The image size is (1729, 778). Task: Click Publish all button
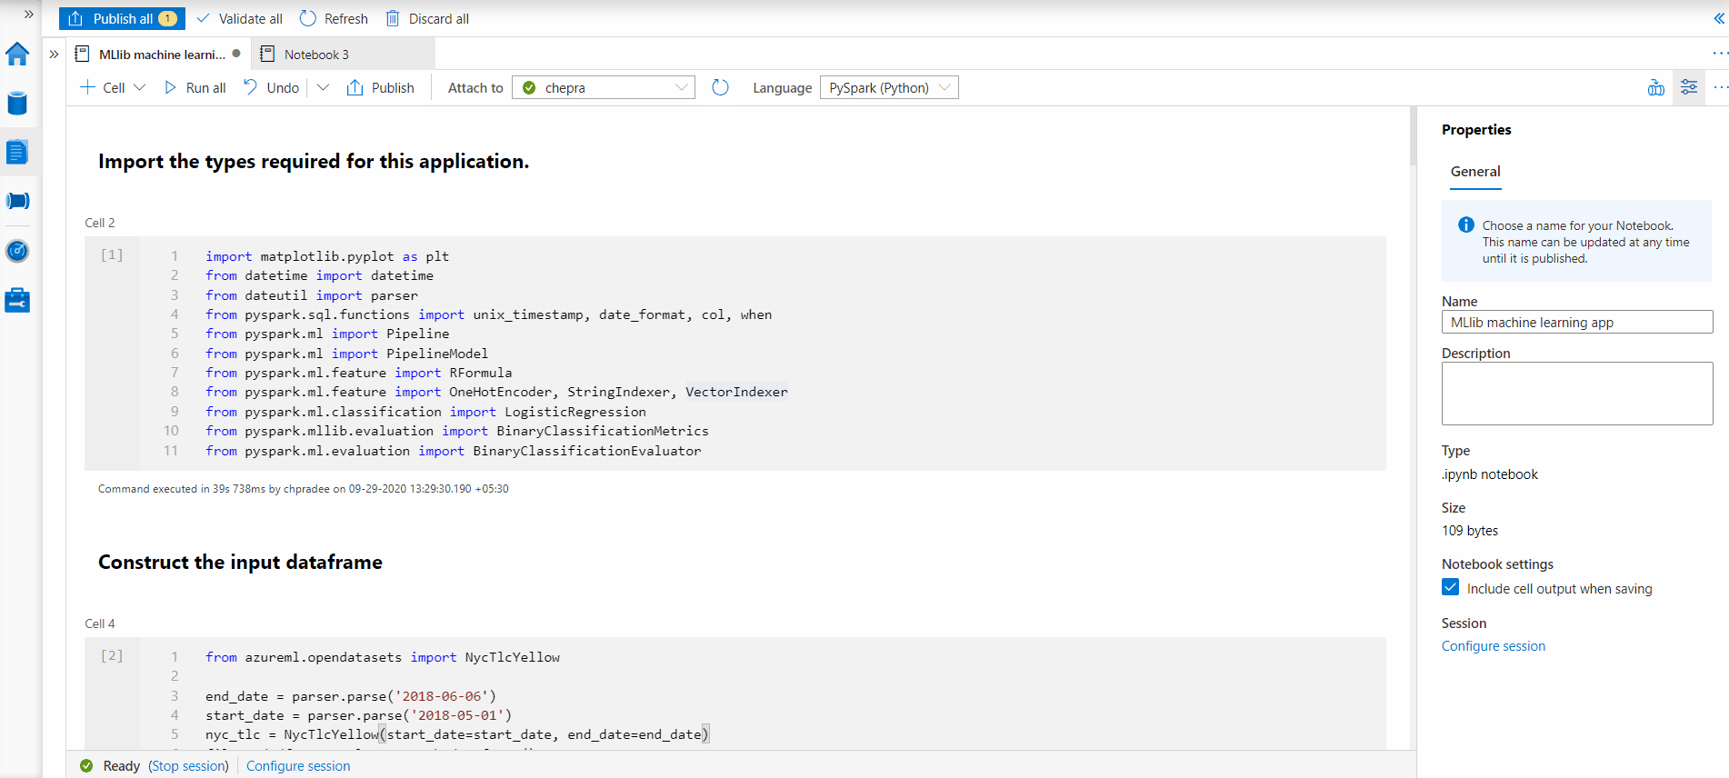[x=122, y=18]
